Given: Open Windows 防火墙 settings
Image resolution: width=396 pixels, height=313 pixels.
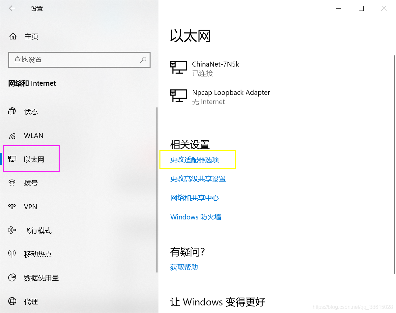Looking at the screenshot, I should (195, 217).
